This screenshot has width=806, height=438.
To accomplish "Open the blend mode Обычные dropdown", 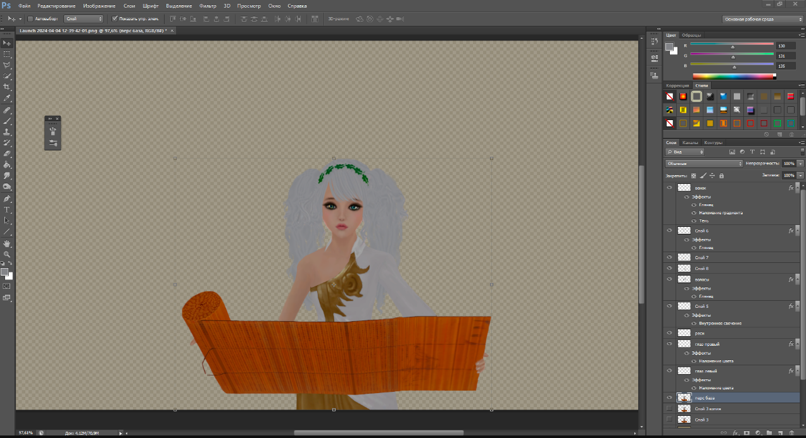I will [x=704, y=164].
